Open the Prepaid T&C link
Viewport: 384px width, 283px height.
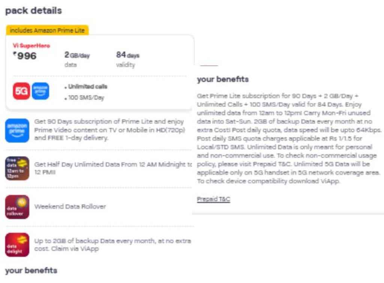pyautogui.click(x=213, y=199)
